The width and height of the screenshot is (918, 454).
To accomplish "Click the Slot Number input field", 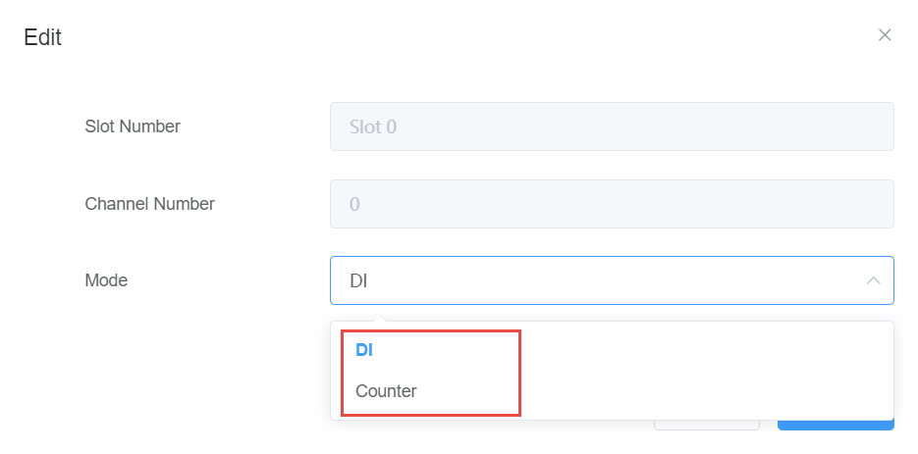I will tap(611, 126).
